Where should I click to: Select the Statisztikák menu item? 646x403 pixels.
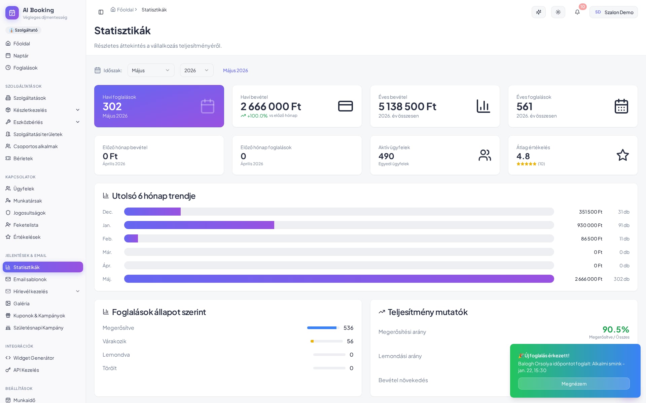pos(43,267)
